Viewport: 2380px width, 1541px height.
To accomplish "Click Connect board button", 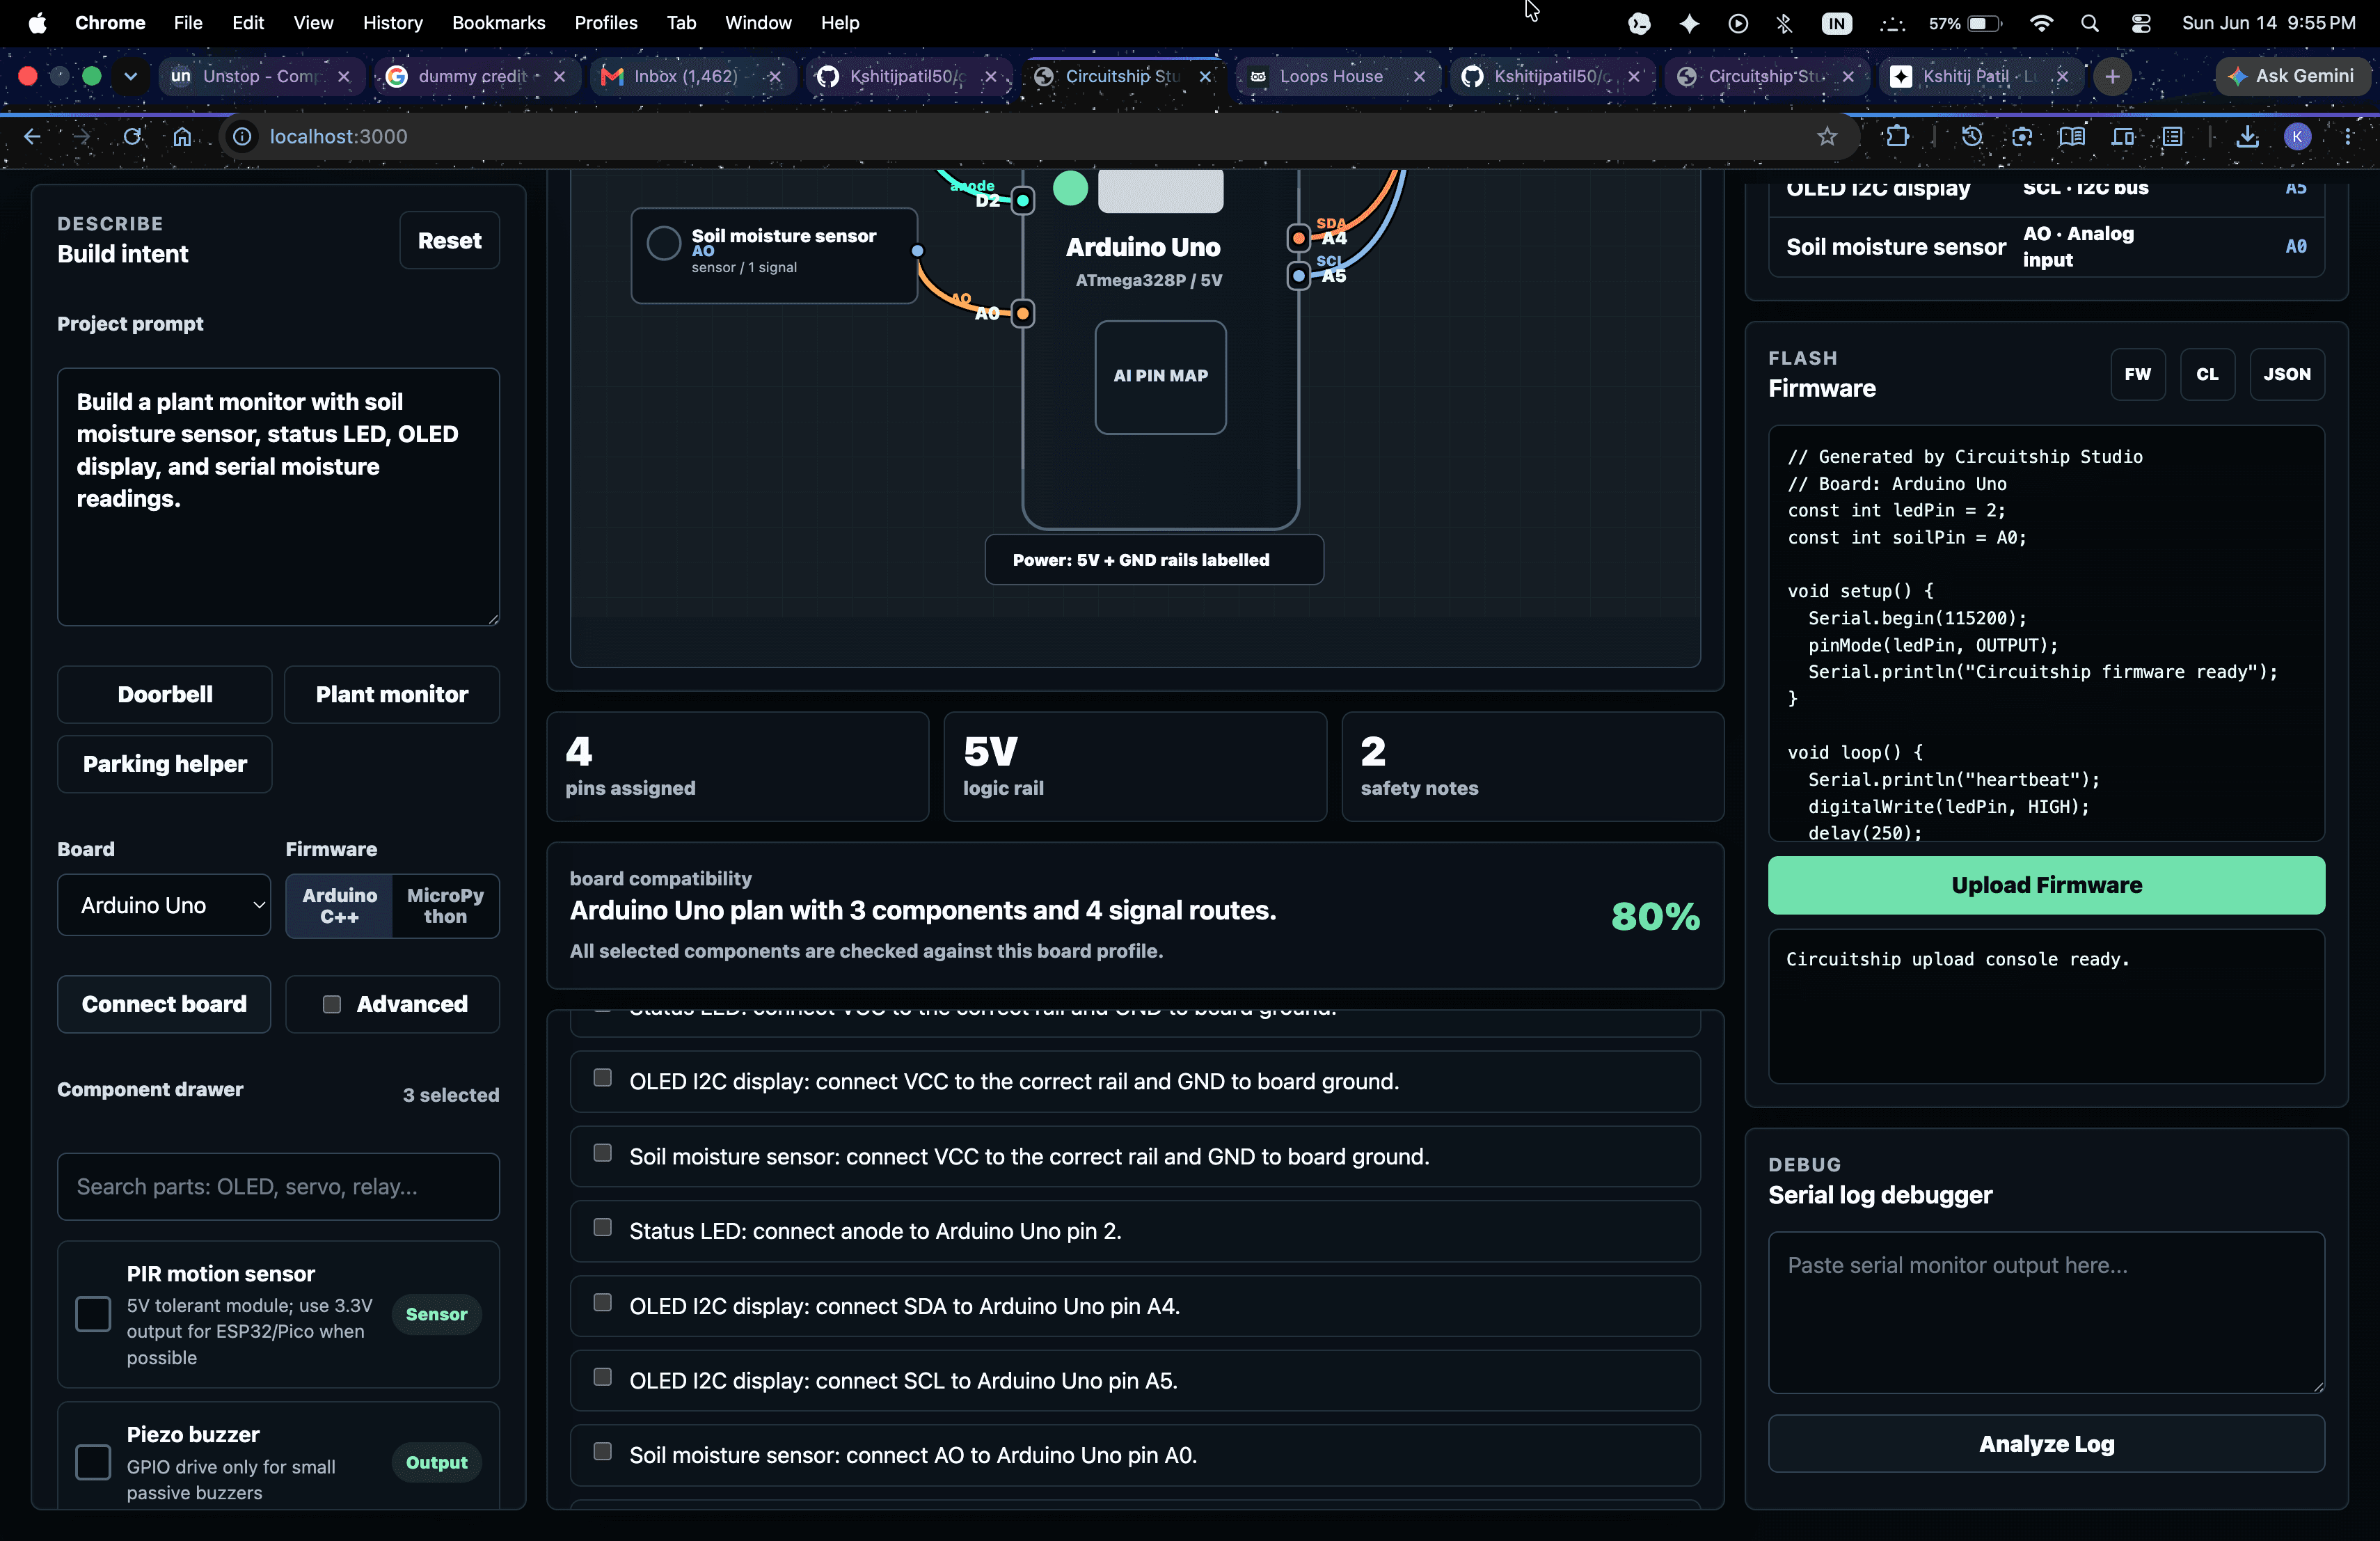I will (164, 1004).
